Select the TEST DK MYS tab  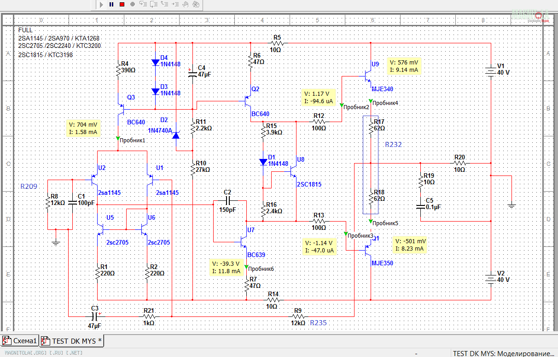72,341
